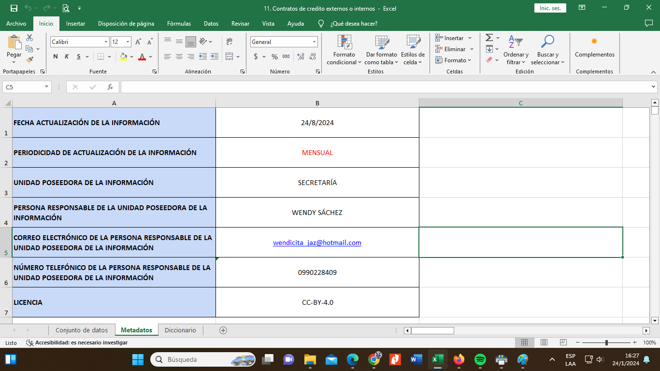
Task: Switch to Page Layout view in status bar
Action: tap(544, 342)
